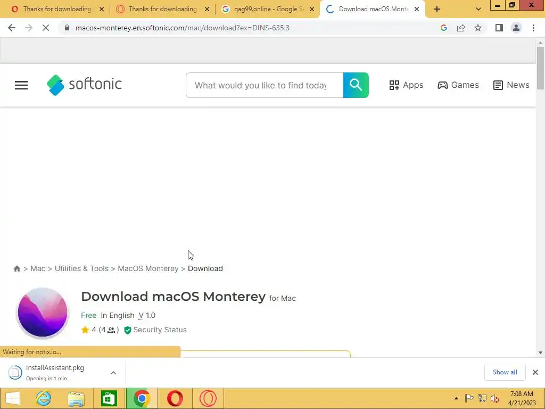Image resolution: width=545 pixels, height=409 pixels.
Task: Open News section
Action: tap(511, 85)
